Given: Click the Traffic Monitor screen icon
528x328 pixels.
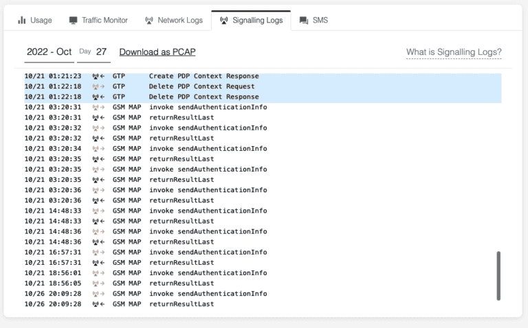Looking at the screenshot, I should click(74, 21).
